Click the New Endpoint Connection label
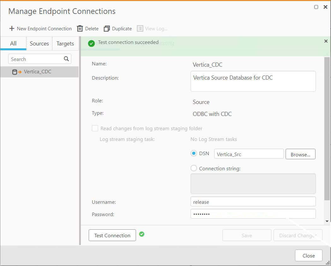This screenshot has height=266, width=331. [x=44, y=28]
